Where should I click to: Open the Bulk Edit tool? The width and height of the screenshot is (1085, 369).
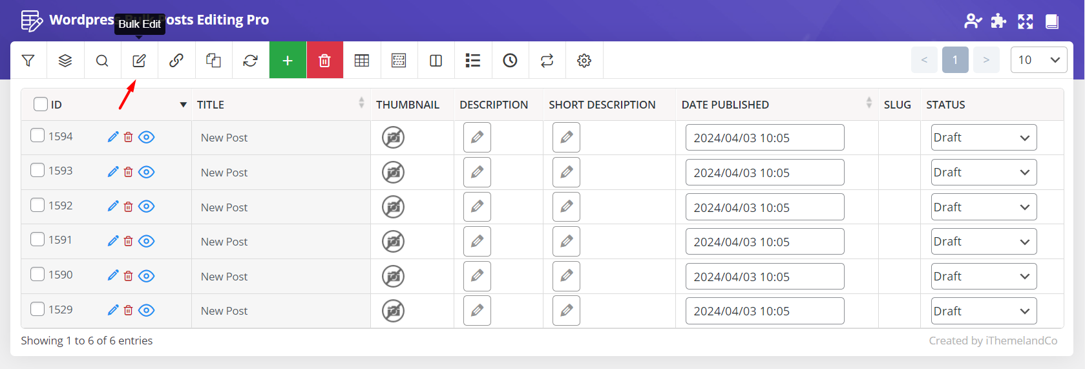point(139,60)
